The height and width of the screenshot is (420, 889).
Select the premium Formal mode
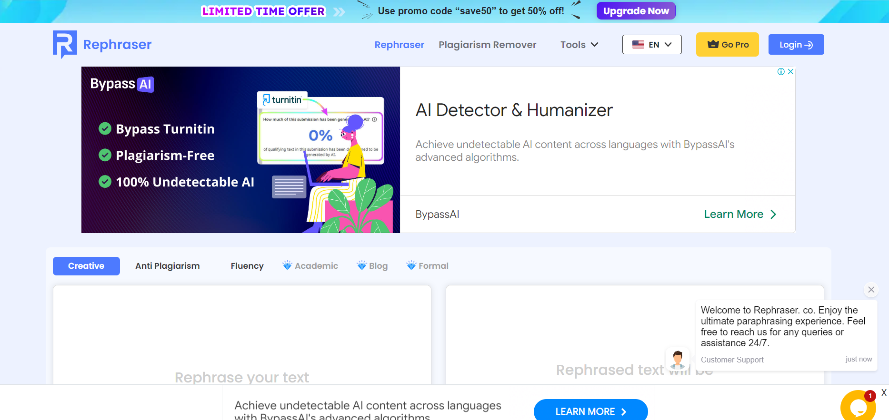pyautogui.click(x=427, y=266)
